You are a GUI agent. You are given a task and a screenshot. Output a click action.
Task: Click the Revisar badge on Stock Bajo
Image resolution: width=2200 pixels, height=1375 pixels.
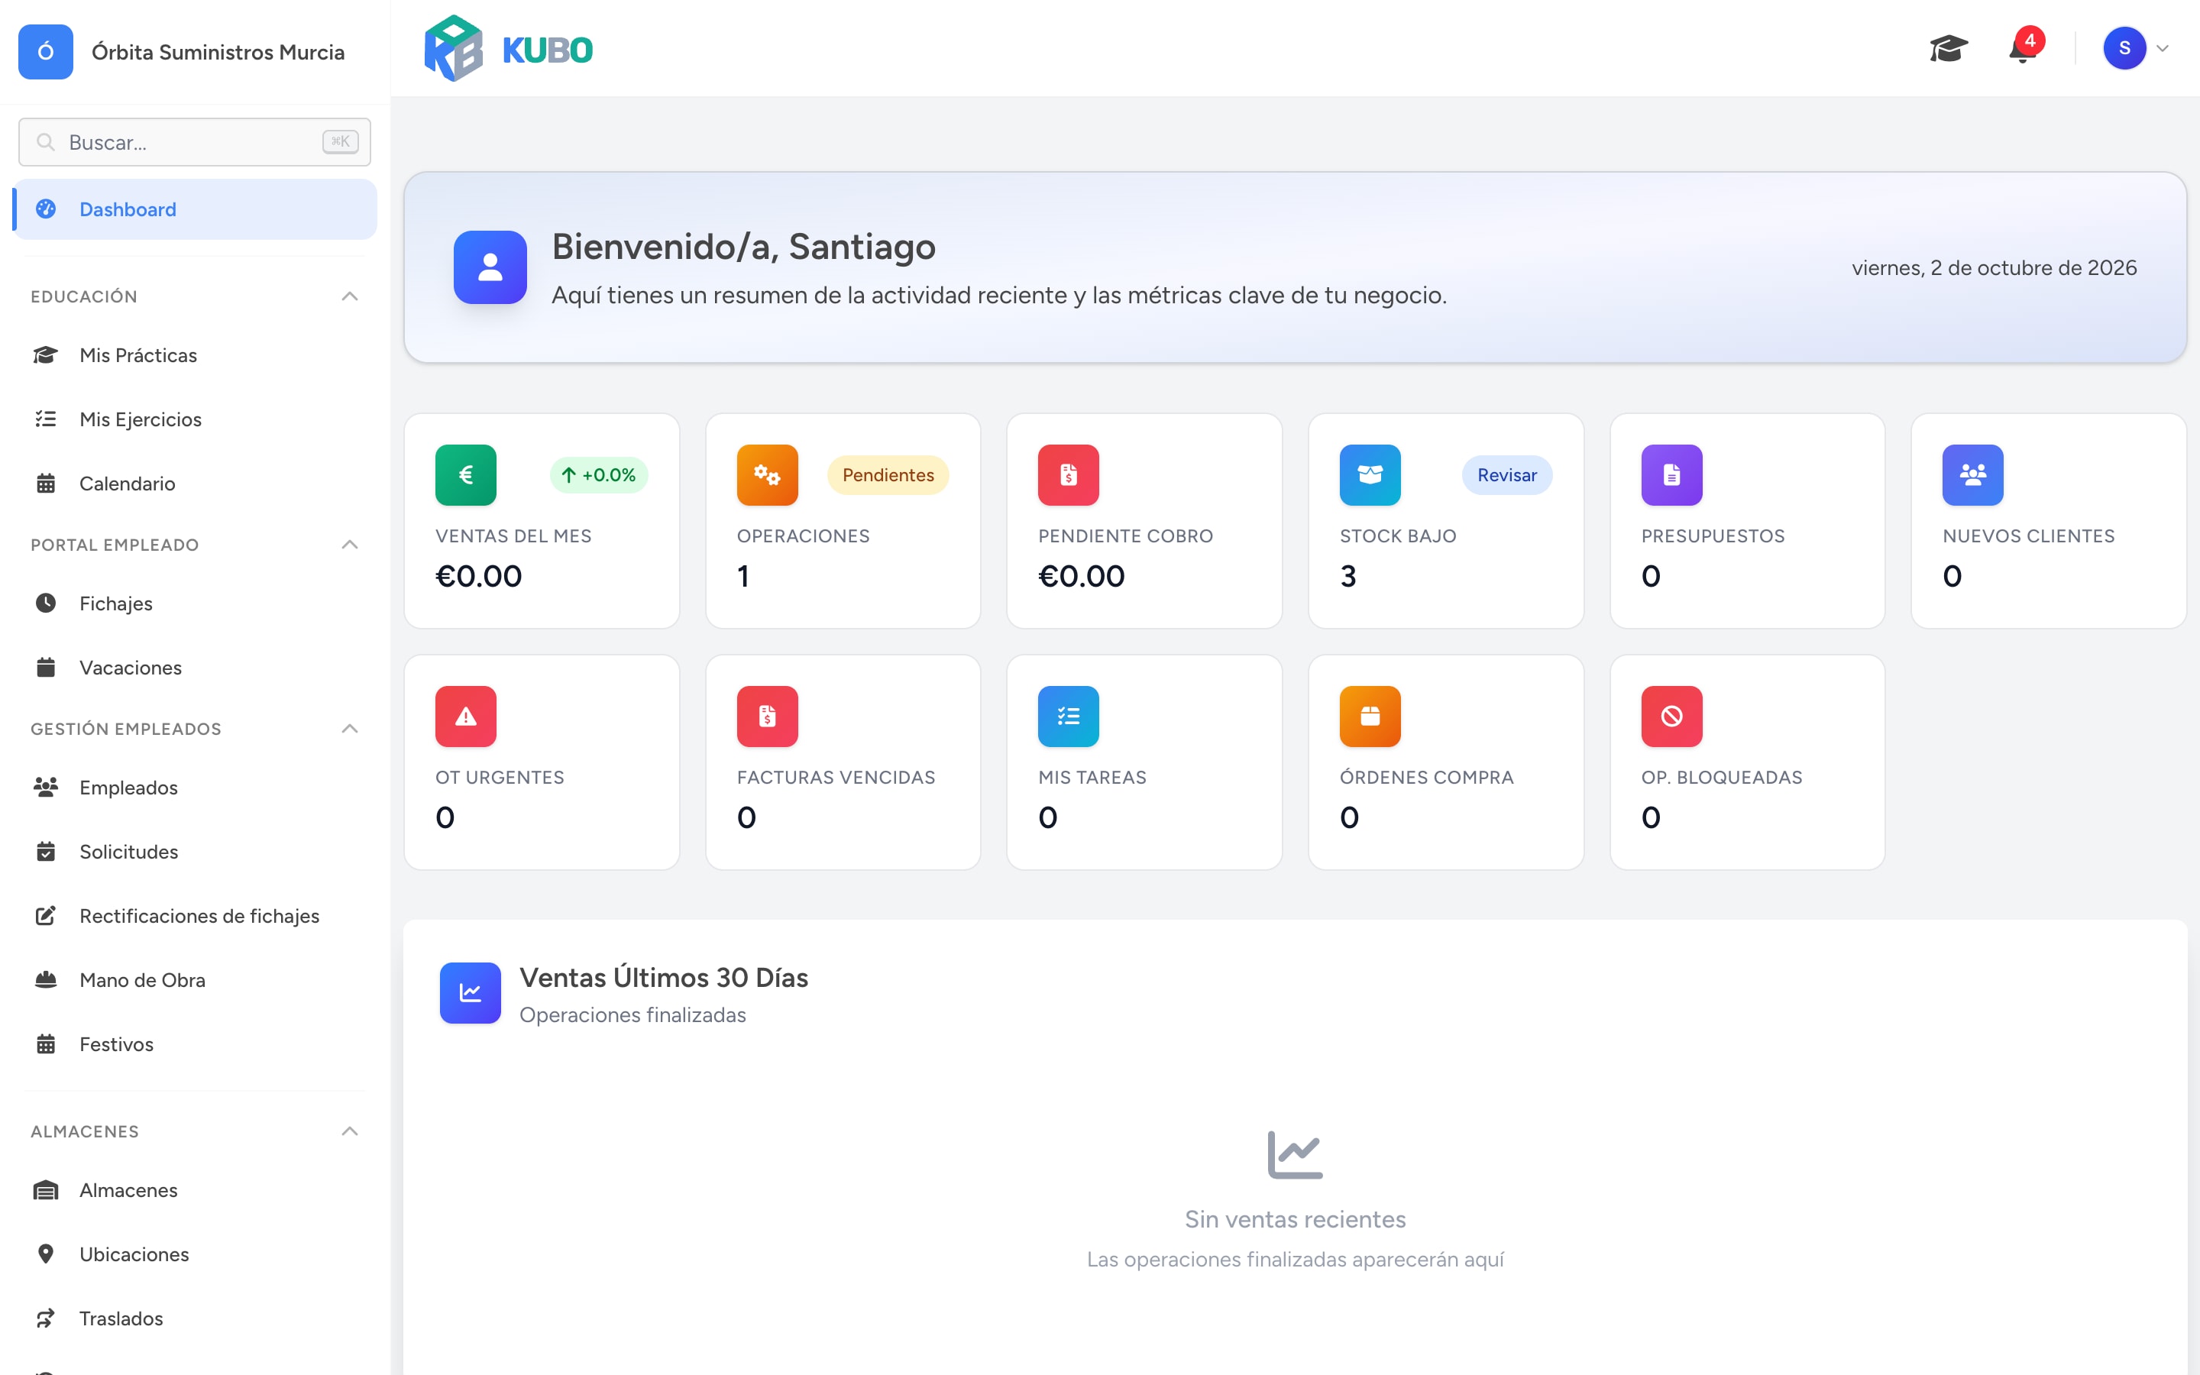coord(1506,474)
